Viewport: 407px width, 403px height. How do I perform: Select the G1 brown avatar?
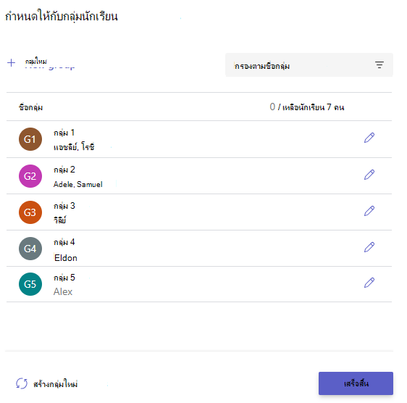(x=30, y=139)
